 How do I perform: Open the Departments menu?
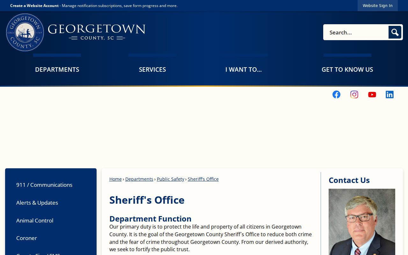pos(57,69)
